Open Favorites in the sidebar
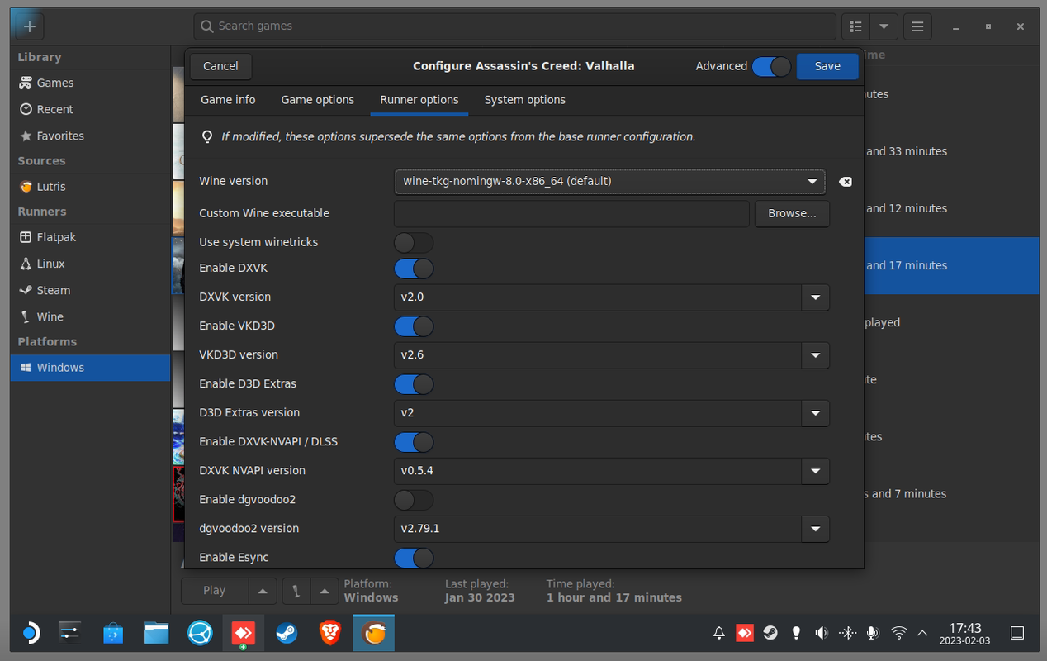1047x661 pixels. point(90,136)
